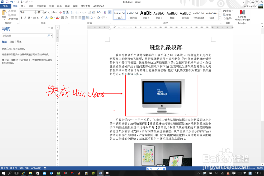The height and width of the screenshot is (176, 264).
Task: Save the document from quick access toolbar
Action: coord(7,2)
